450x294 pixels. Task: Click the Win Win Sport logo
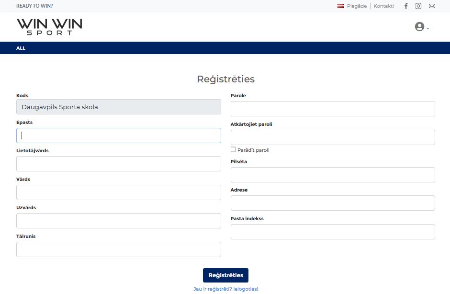point(49,26)
